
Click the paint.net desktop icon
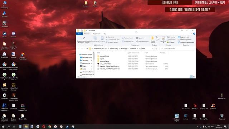click(14, 55)
